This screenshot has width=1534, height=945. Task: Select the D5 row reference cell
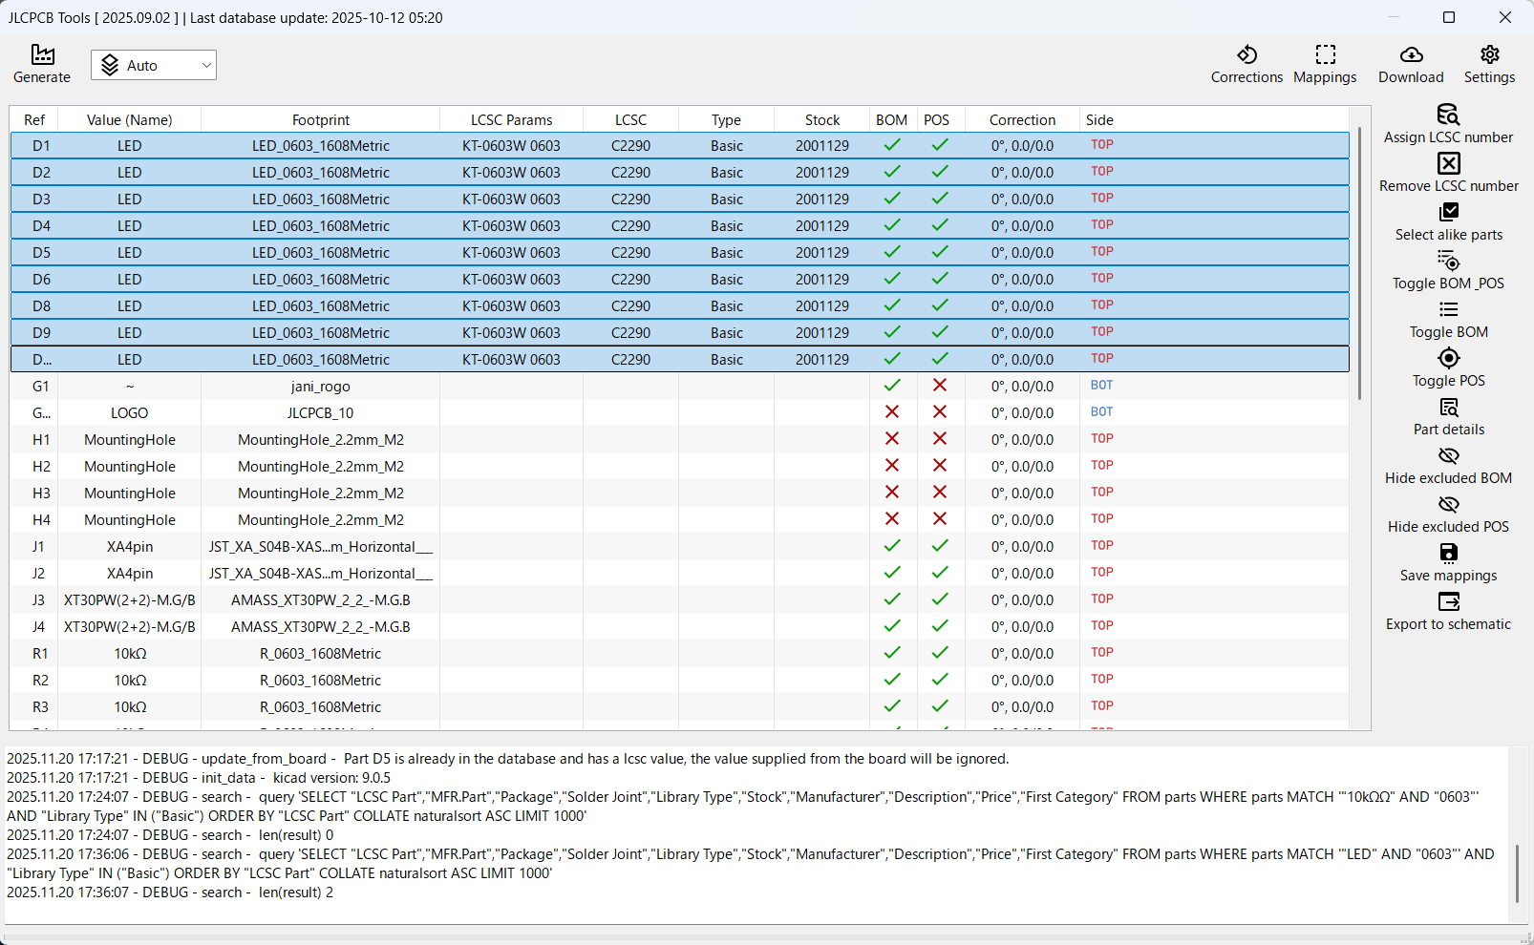click(x=41, y=252)
